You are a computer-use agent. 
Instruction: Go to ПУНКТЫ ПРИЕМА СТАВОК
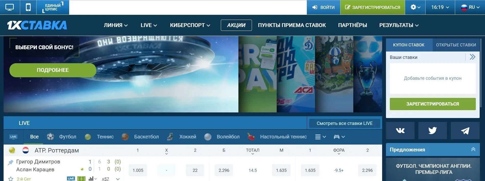pos(292,25)
